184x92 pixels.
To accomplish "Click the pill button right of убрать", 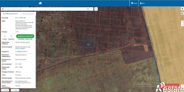I will [x=15, y=90].
